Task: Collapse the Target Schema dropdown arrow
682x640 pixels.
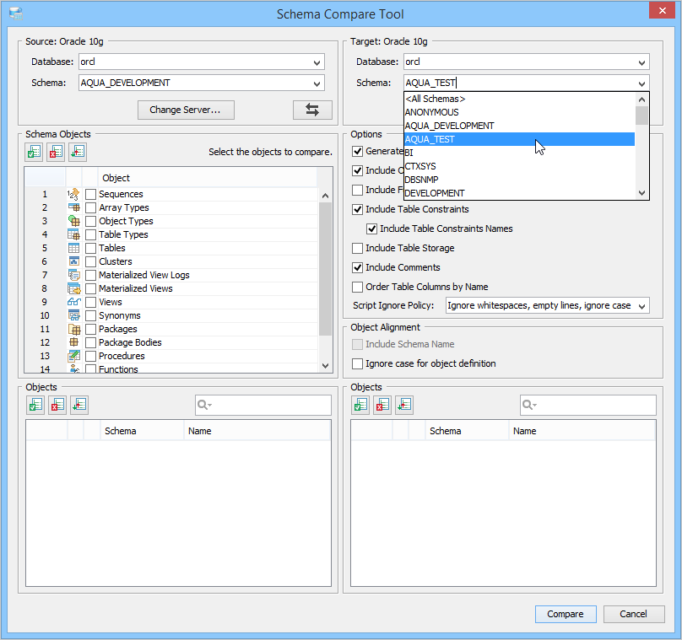Action: pos(642,83)
